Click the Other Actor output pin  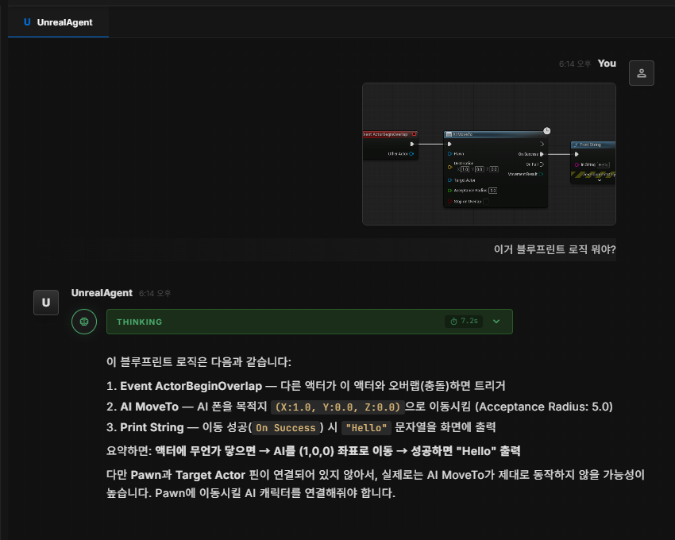411,152
